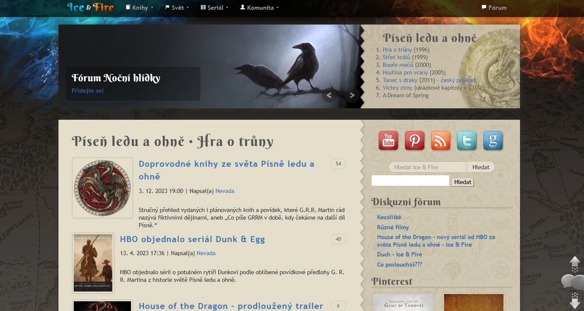Open the Kecáliště forum thread
Image resolution: width=584 pixels, height=311 pixels.
pyautogui.click(x=389, y=217)
